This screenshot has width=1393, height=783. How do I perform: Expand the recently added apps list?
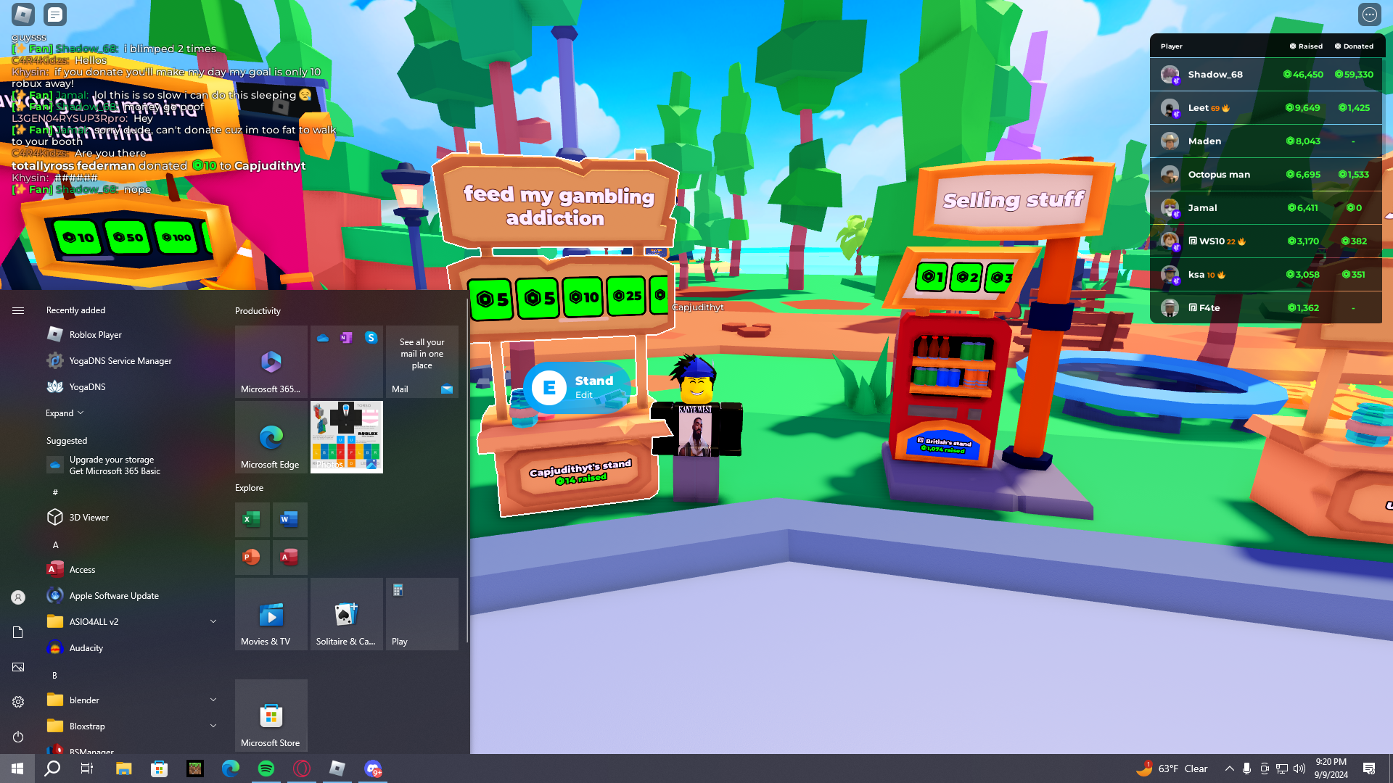pos(65,413)
